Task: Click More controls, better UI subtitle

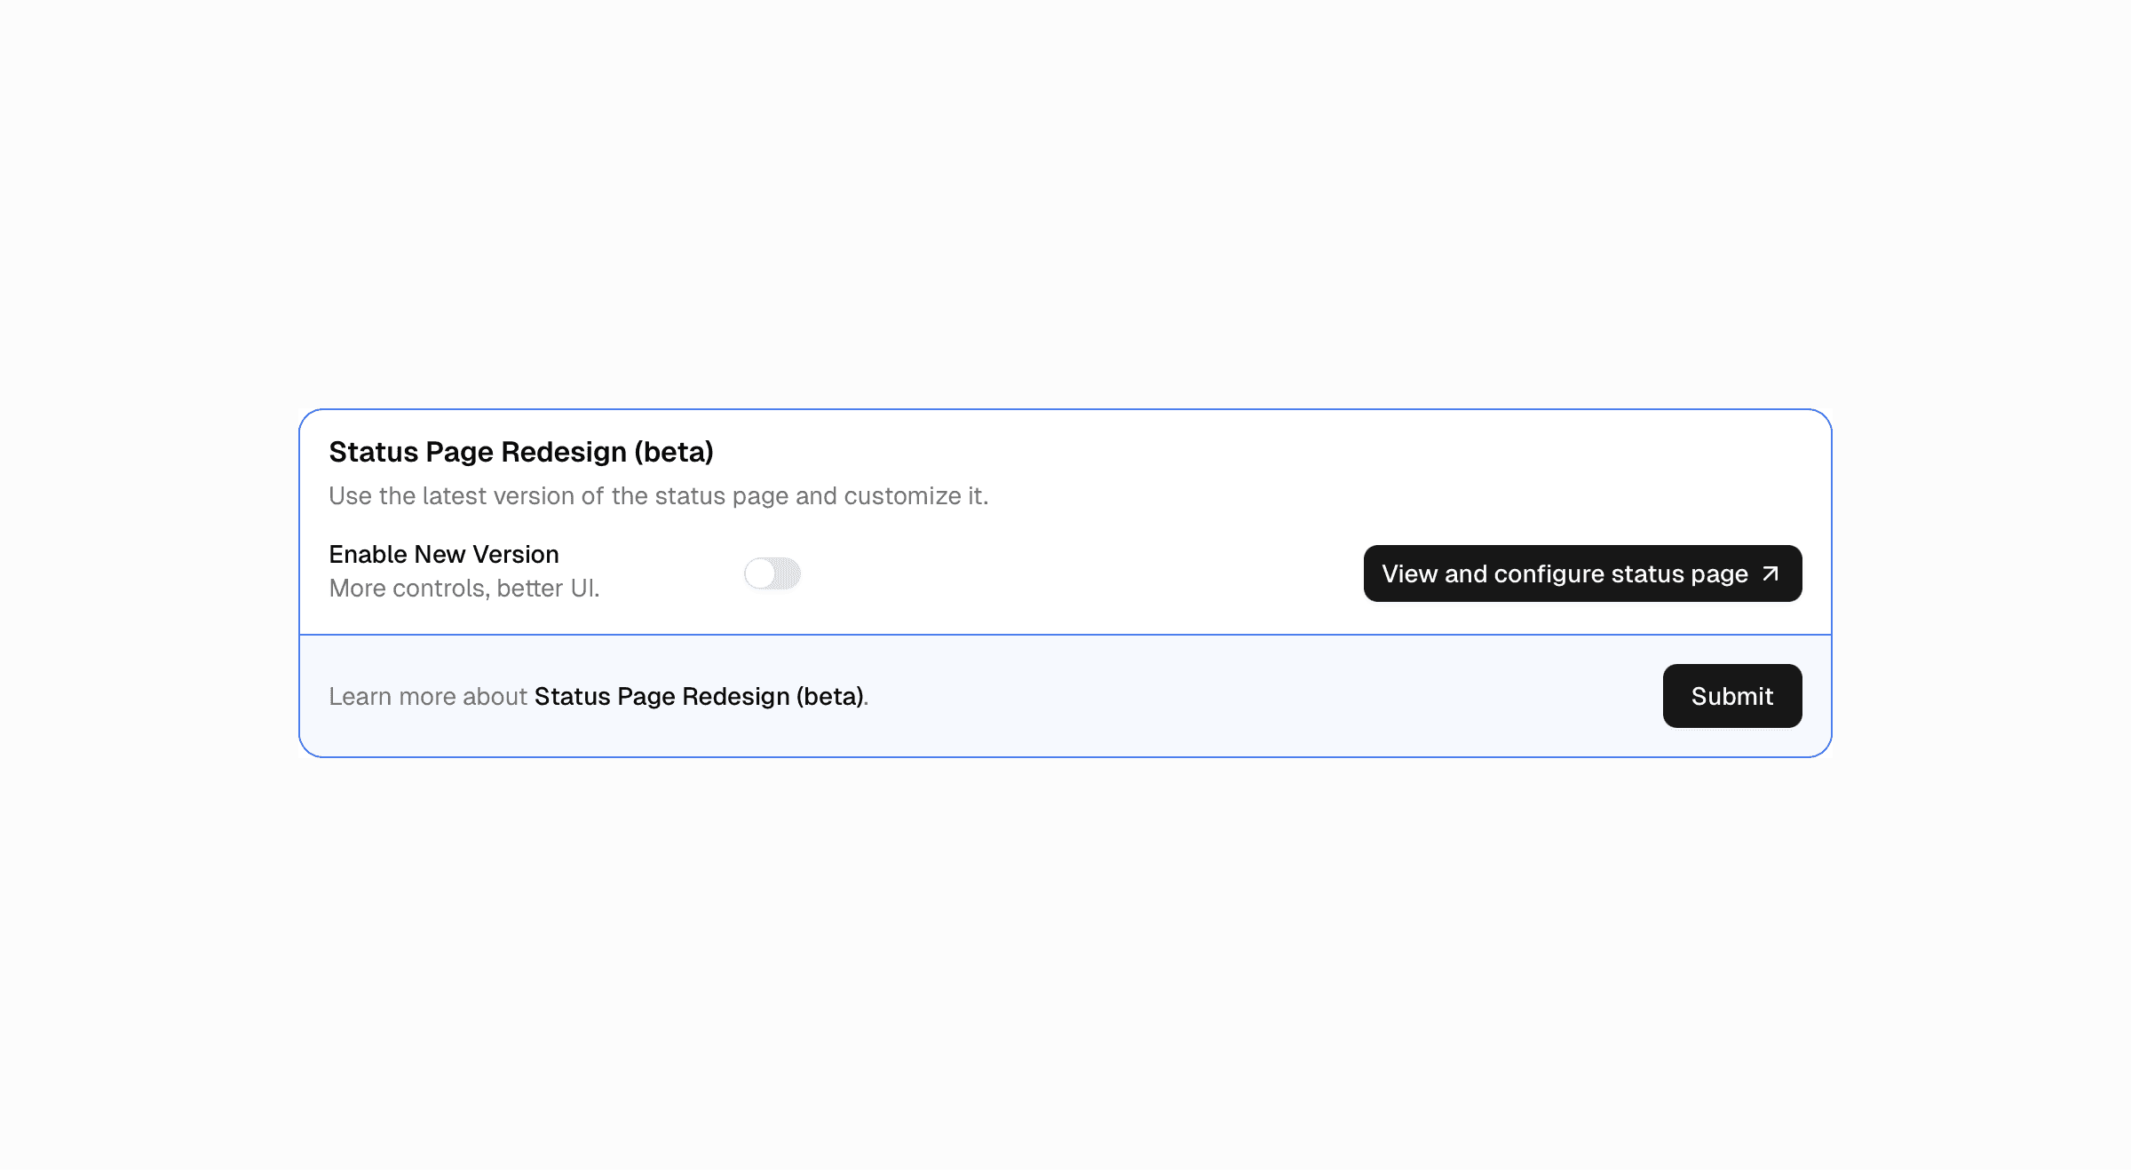Action: coord(464,588)
